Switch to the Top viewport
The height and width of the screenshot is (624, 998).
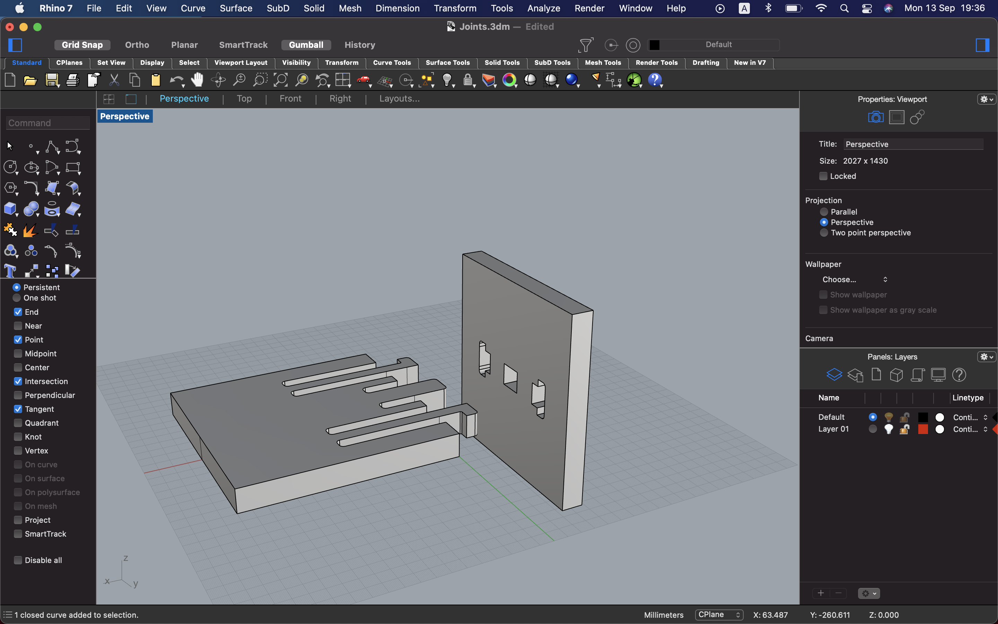(244, 99)
